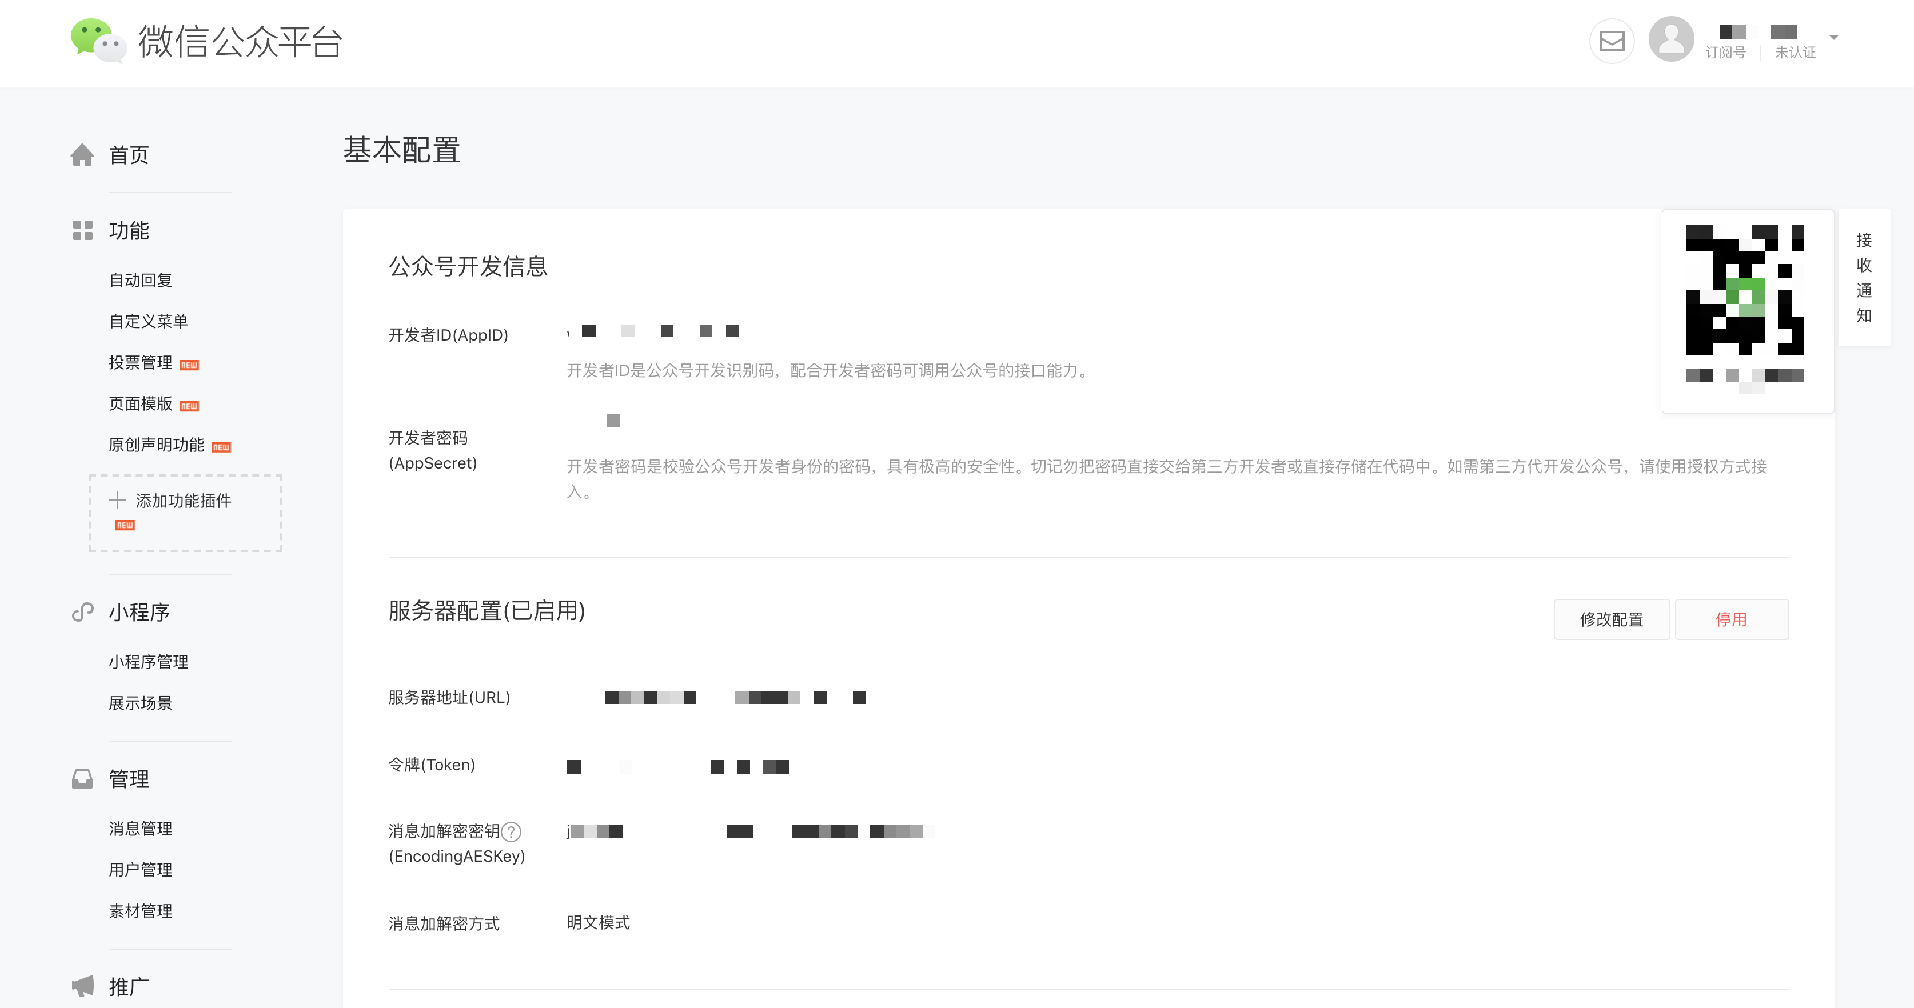Select the 管理 section heading

(x=129, y=778)
